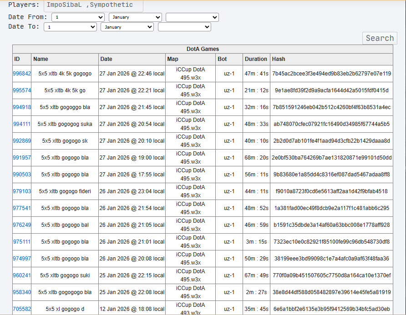
Task: Select hash starting with 2e0bf530ba76
Action: click(x=331, y=158)
